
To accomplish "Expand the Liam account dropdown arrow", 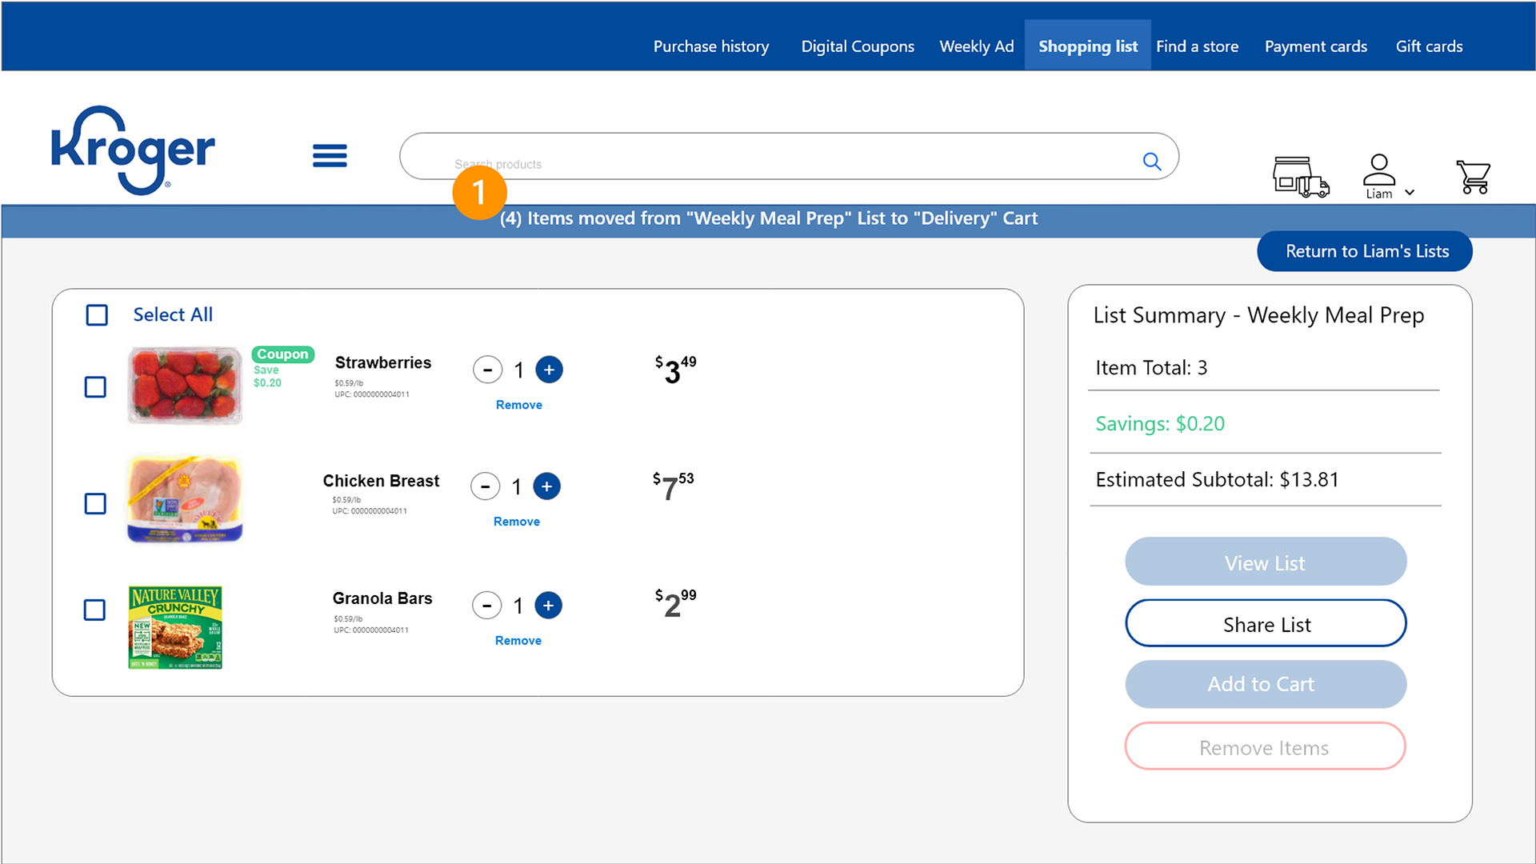I will (1410, 193).
